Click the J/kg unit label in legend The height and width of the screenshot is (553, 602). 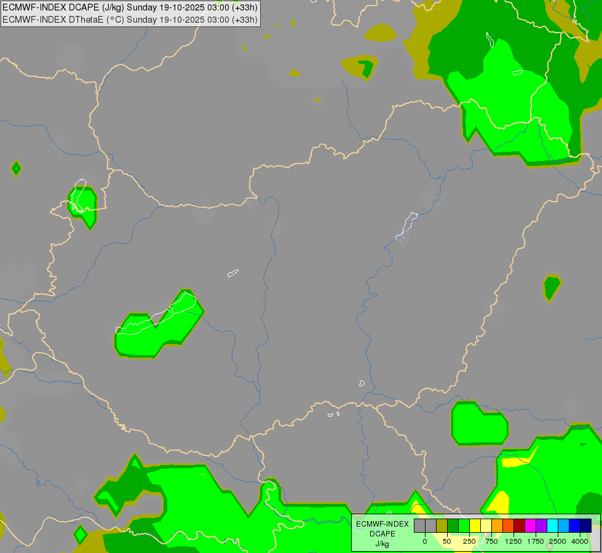382,544
